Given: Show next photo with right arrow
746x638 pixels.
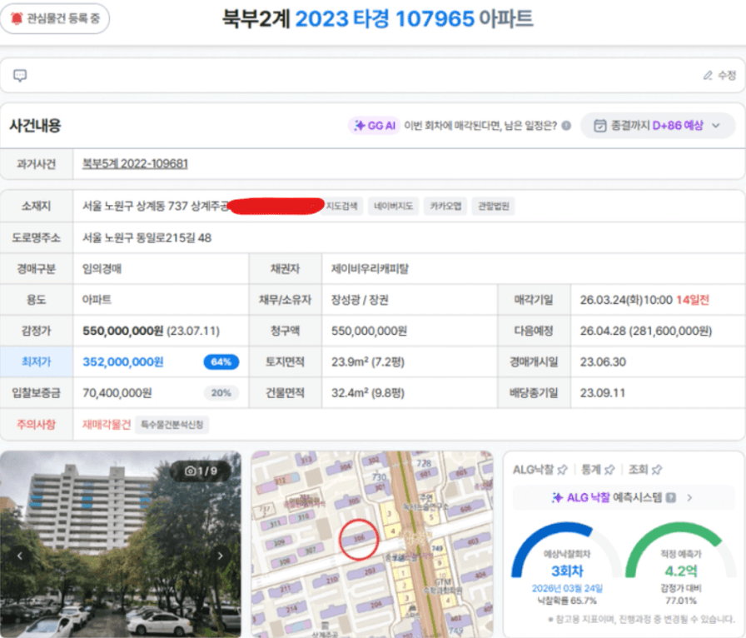Looking at the screenshot, I should point(221,556).
